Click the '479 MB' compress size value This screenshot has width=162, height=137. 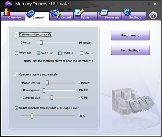click(83, 98)
